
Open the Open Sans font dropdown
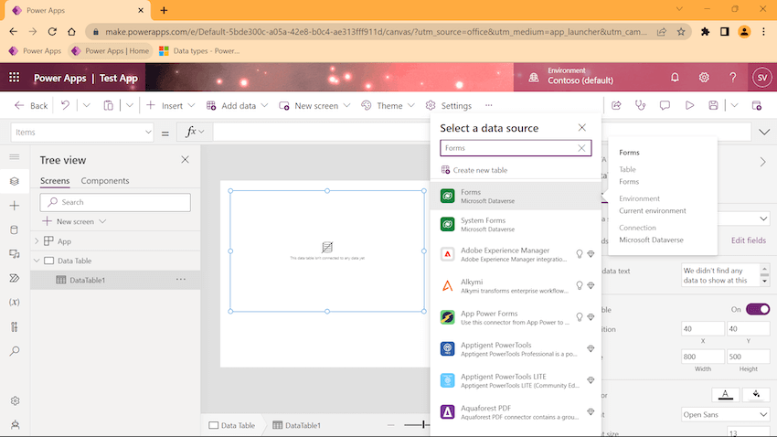[725, 414]
